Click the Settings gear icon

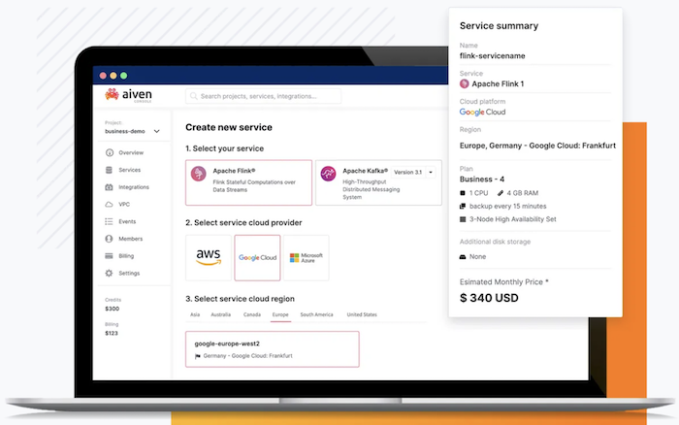point(109,274)
